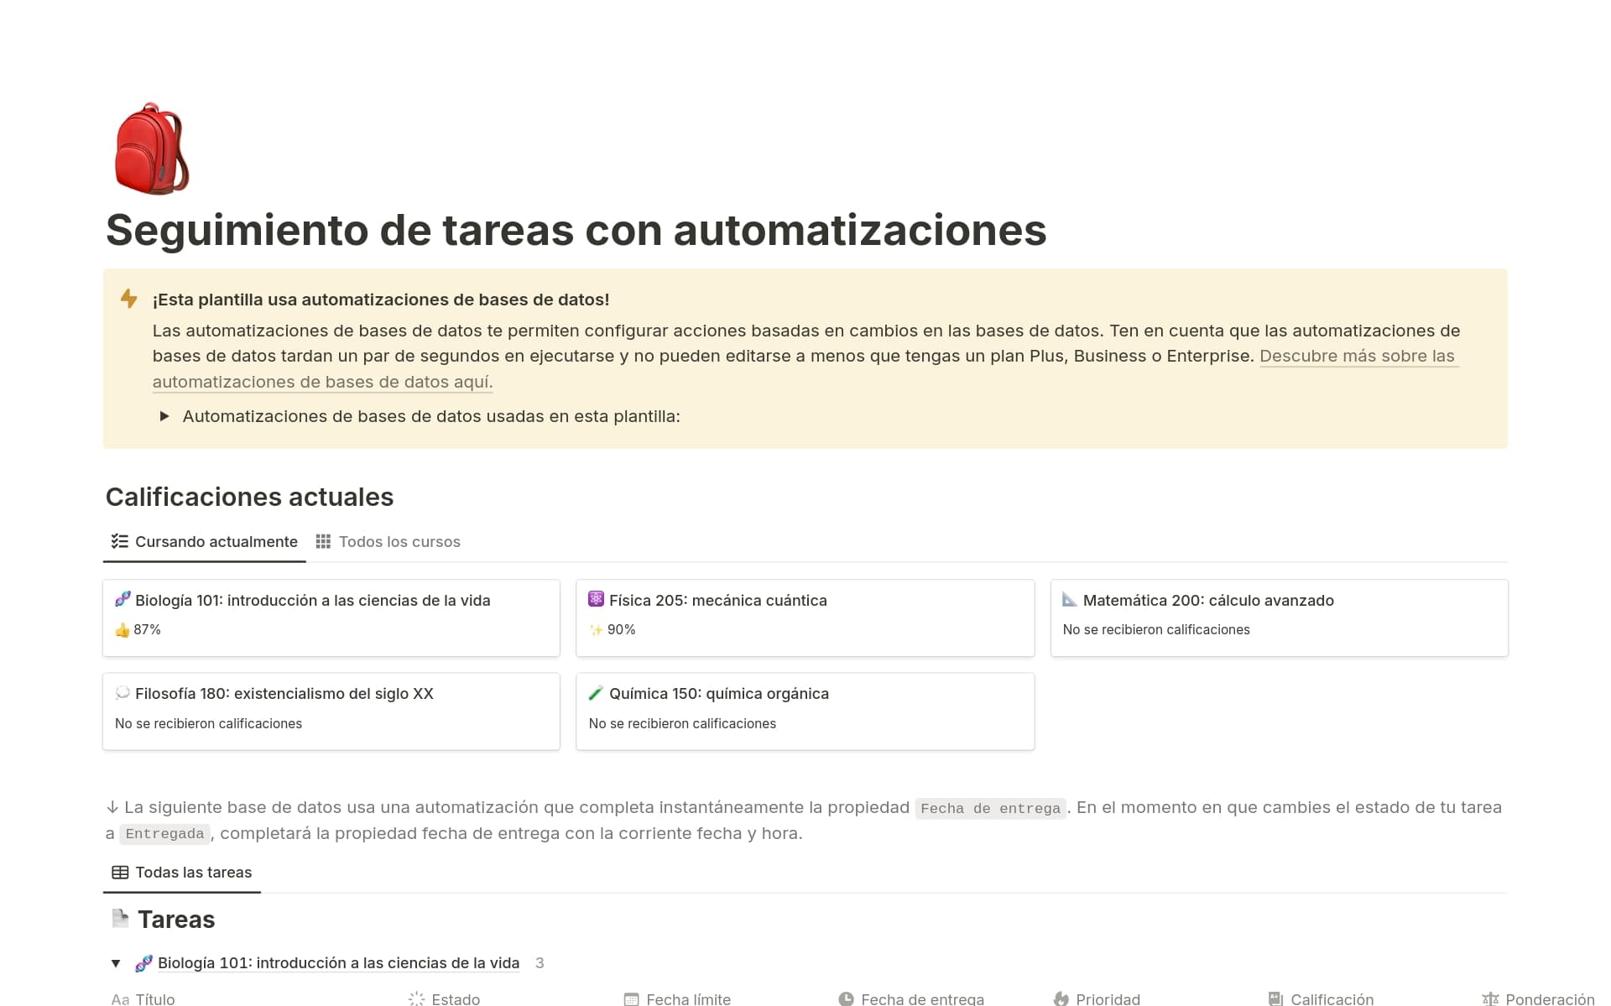The width and height of the screenshot is (1611, 1006).
Task: Select the Matemática 200 course card
Action: (x=1278, y=618)
